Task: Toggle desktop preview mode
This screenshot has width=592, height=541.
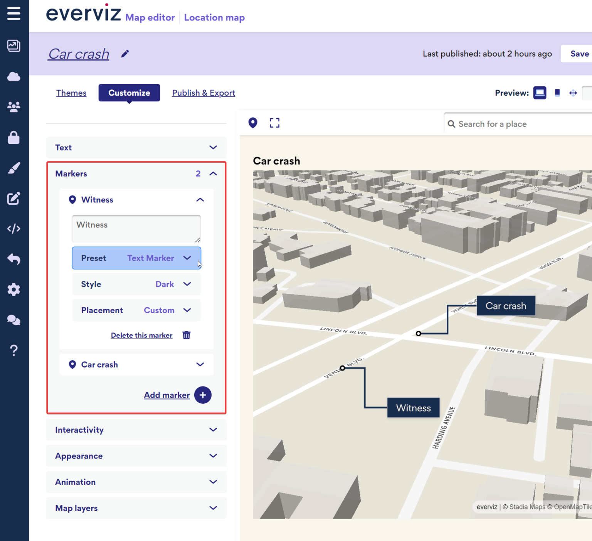Action: tap(540, 93)
